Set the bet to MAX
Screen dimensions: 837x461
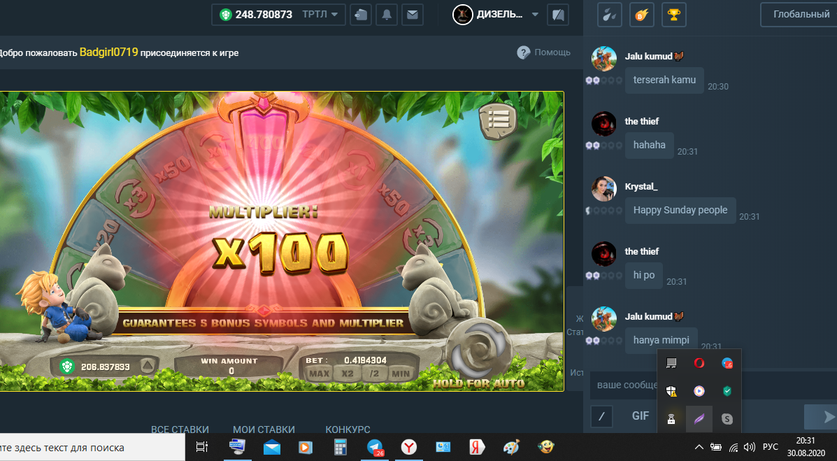tap(319, 374)
